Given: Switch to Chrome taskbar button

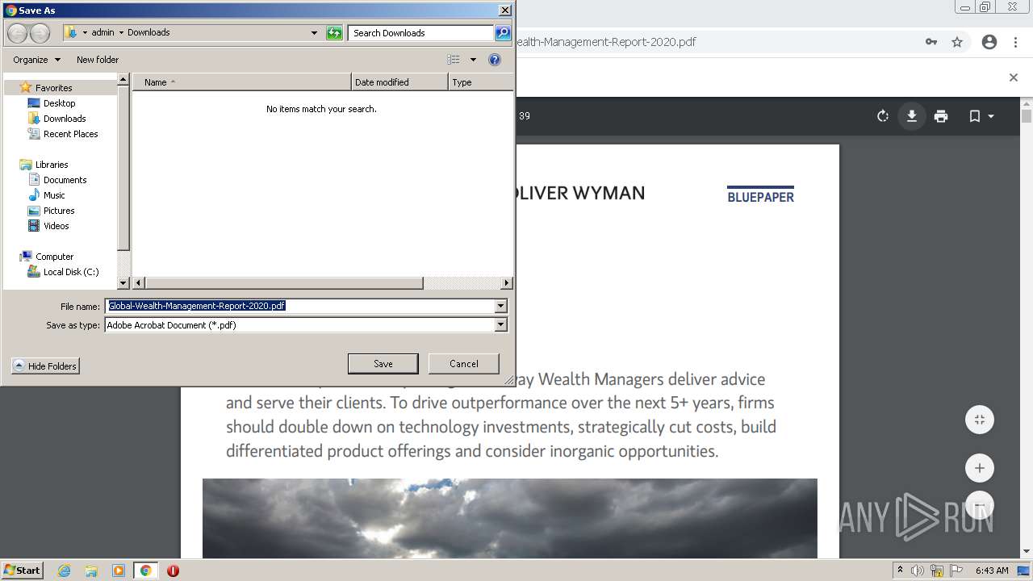Looking at the screenshot, I should (x=145, y=571).
